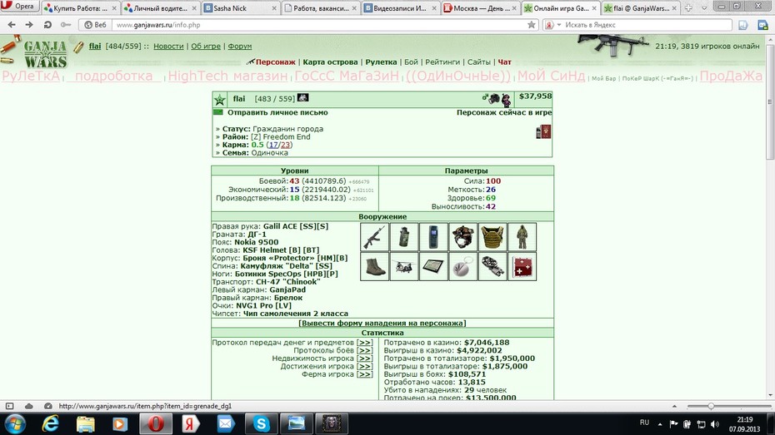Viewport: 775px width, 435px height.
Task: Open File Explorer folder on taskbar
Action: coord(85,423)
